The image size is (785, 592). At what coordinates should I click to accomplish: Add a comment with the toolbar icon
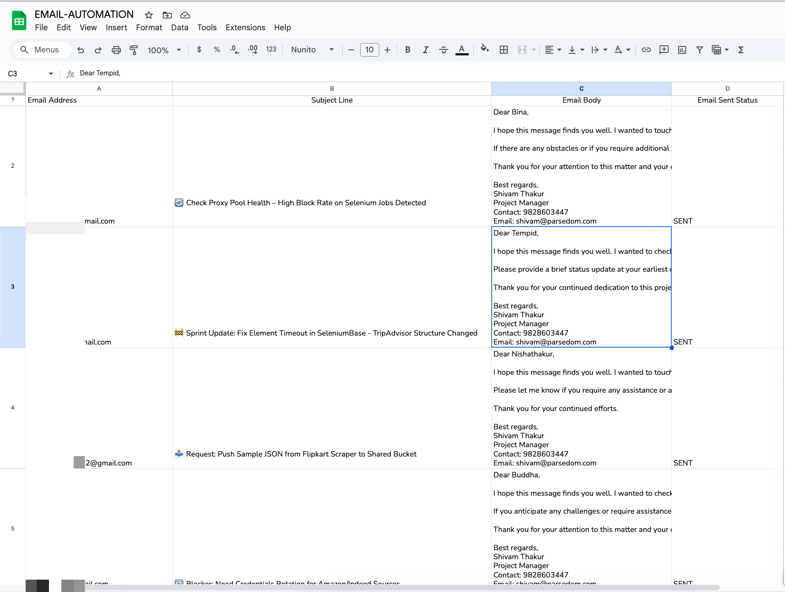point(664,50)
